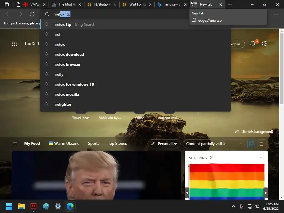Switch feed to list layout view
This screenshot has height=213, width=284.
262,144
